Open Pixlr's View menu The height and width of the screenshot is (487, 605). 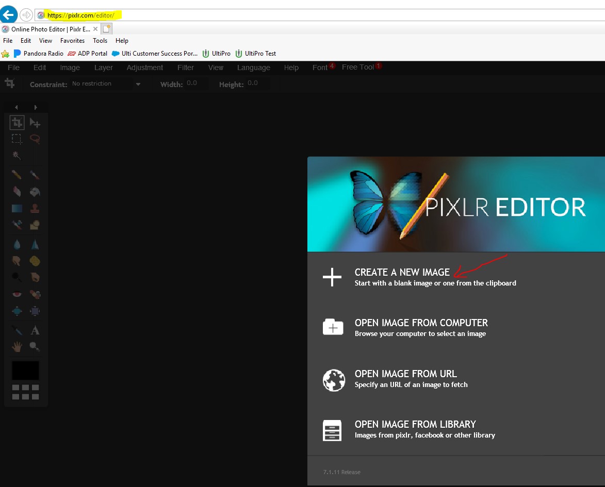click(216, 68)
